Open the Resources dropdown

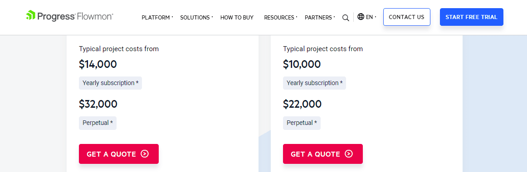coord(281,18)
